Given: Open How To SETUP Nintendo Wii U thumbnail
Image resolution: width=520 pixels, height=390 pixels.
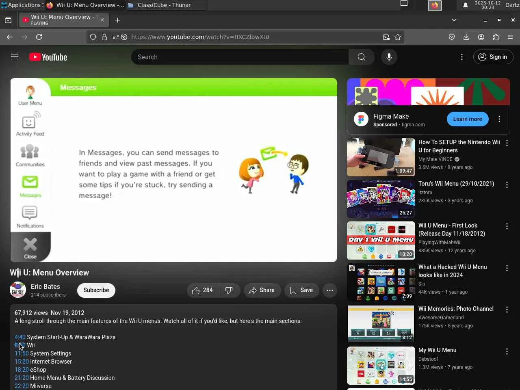Looking at the screenshot, I should 381,157.
